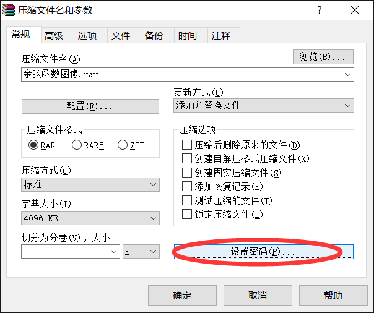Expand the 压缩方式 dropdown
Viewport: 374px width, 313px height.
(90, 184)
